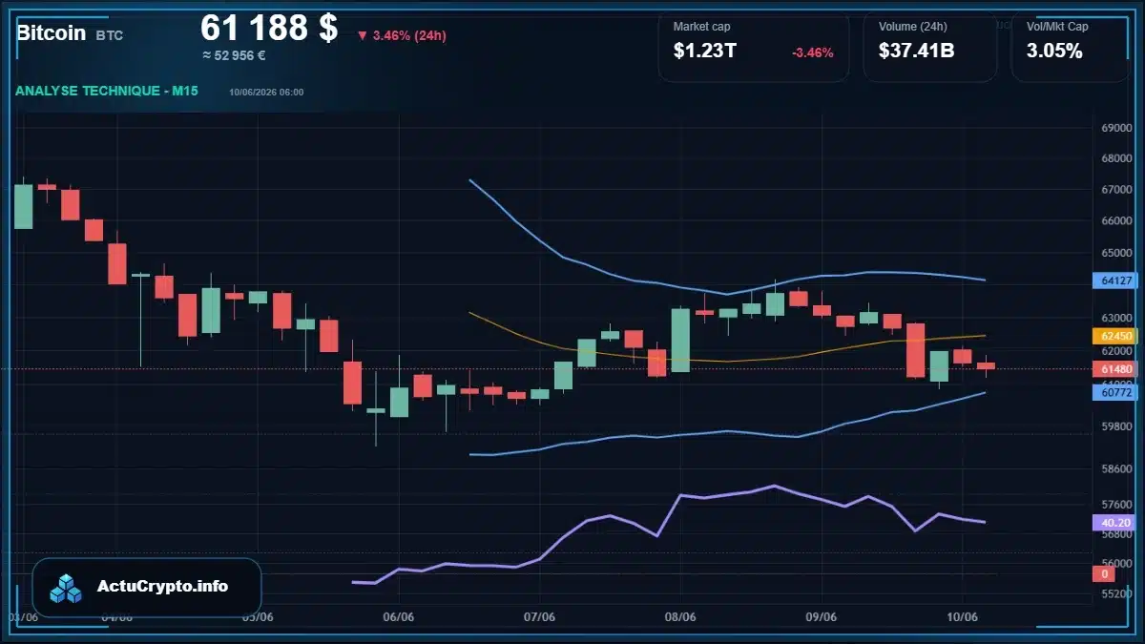Click the large green candle before 08/06

click(680, 340)
